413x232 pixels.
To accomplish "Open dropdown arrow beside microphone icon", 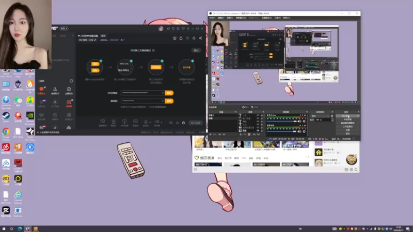I will (150, 122).
